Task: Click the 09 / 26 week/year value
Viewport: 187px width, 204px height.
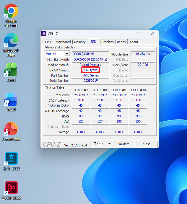Action: pyautogui.click(x=143, y=65)
